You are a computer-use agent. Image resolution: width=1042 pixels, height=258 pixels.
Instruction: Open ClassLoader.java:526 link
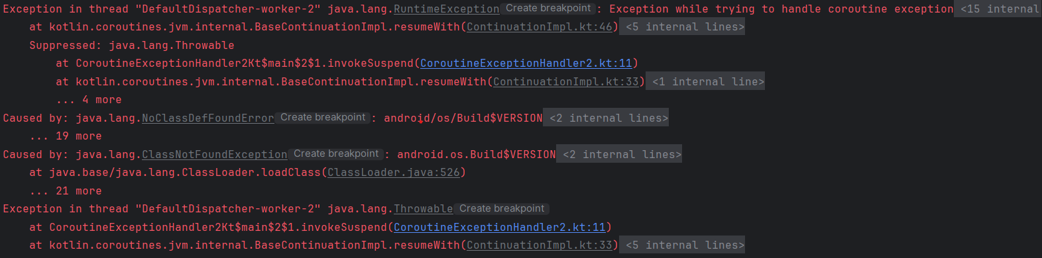pos(394,173)
